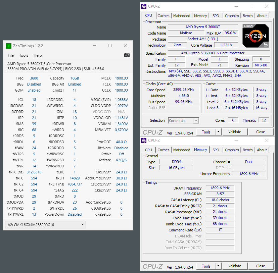Click the top CPU-Z window title icon
Screen dimensions: 278x273
click(x=144, y=6)
